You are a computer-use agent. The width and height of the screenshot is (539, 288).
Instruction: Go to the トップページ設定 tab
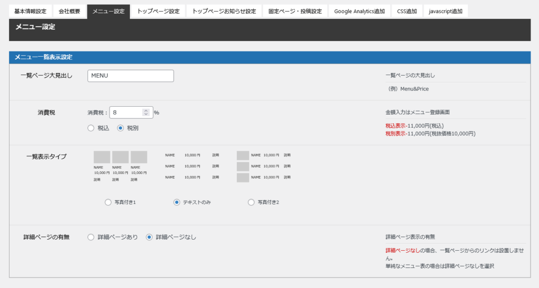coord(158,11)
